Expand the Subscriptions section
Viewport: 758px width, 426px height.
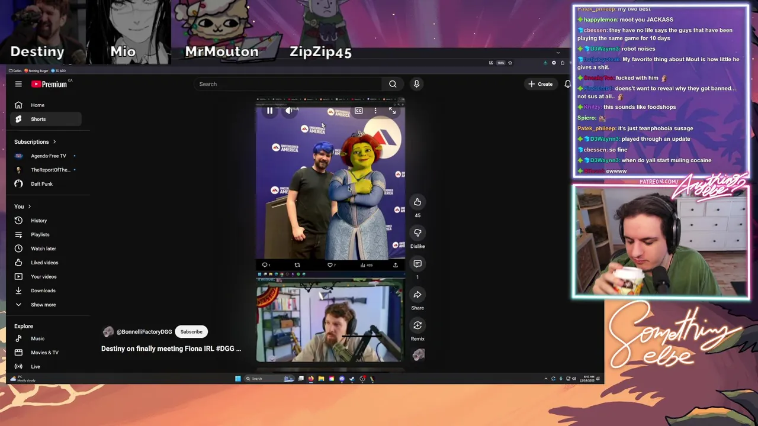(35, 142)
